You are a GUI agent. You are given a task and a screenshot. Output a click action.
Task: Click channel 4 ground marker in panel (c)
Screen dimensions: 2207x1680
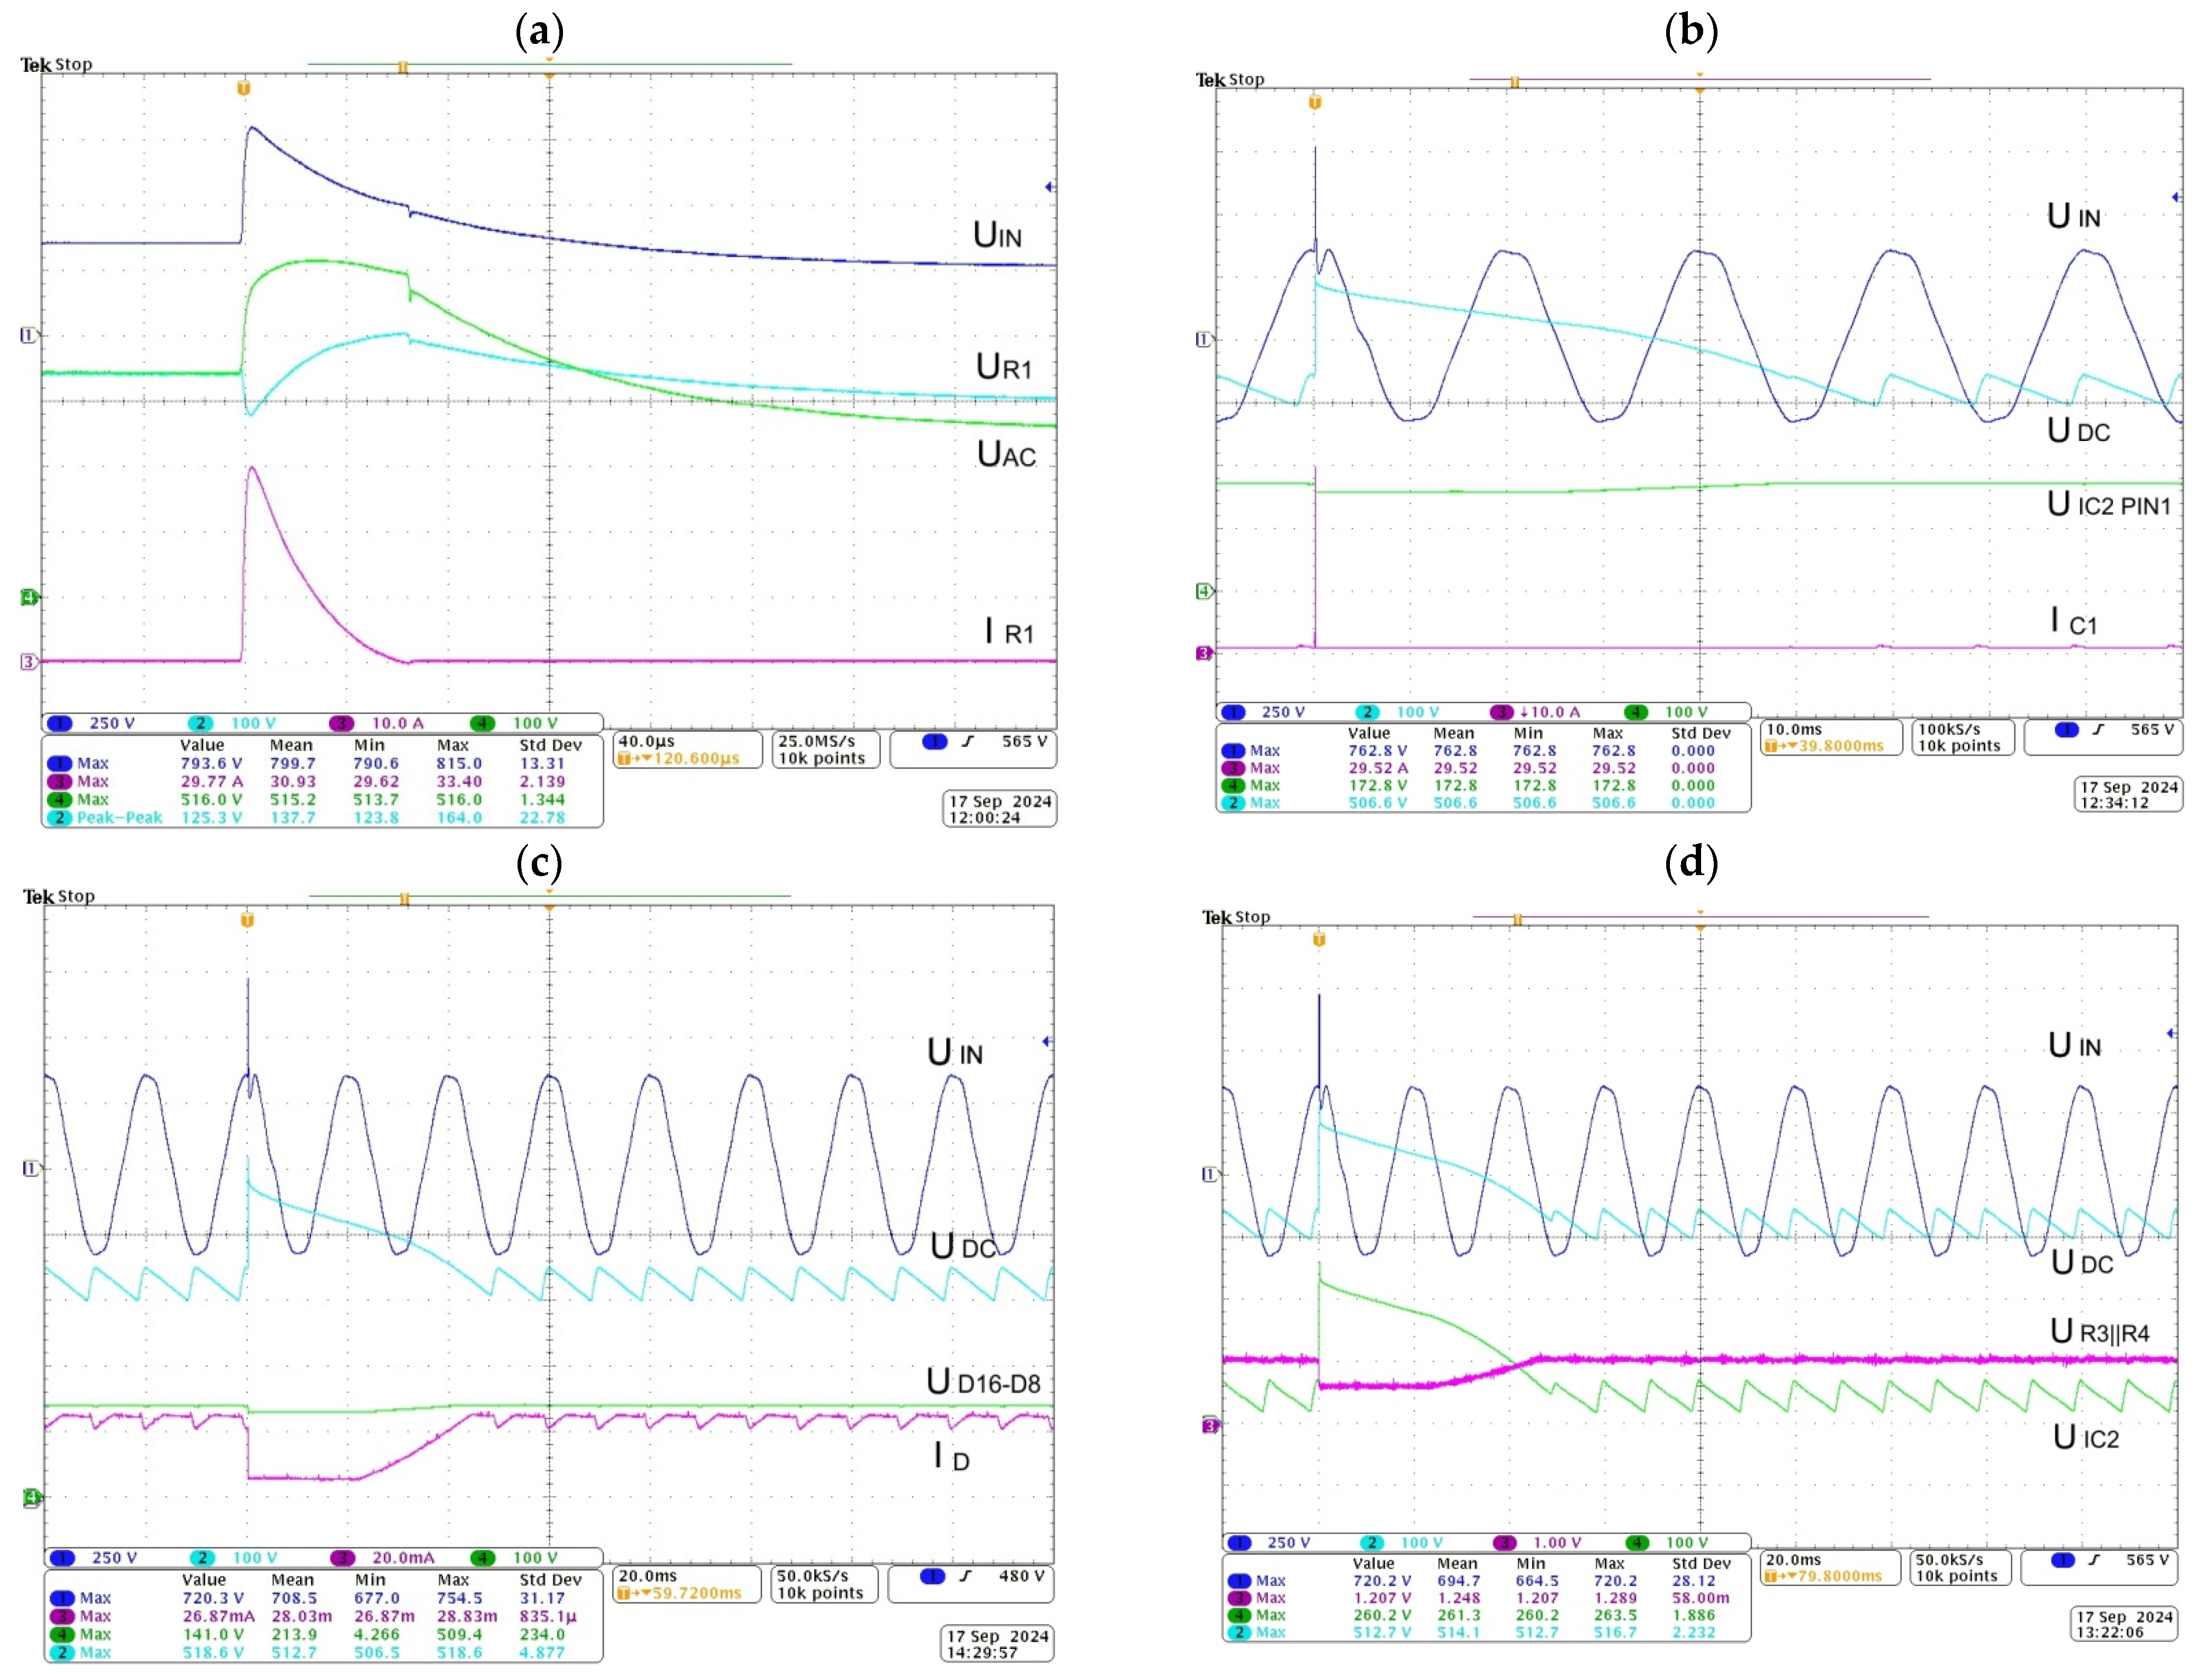coord(31,1497)
